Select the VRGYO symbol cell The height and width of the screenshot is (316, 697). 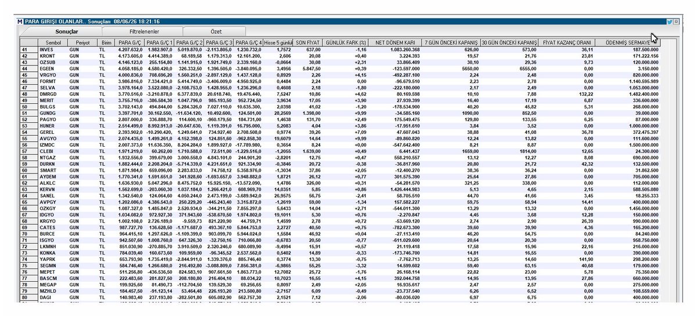(53, 75)
